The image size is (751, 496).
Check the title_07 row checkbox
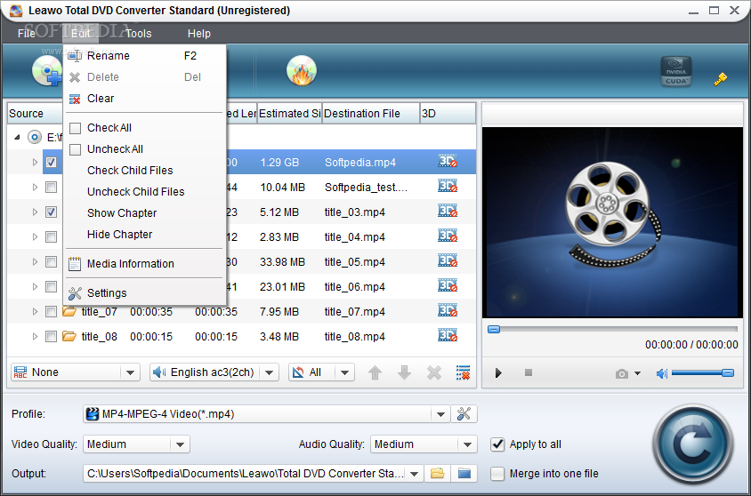(52, 311)
